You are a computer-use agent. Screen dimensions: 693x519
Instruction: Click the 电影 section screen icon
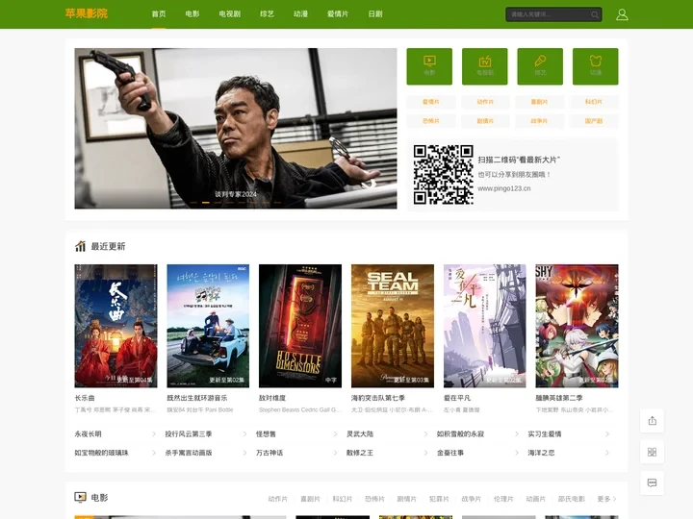80,498
